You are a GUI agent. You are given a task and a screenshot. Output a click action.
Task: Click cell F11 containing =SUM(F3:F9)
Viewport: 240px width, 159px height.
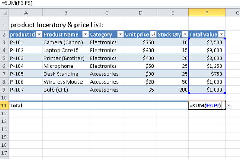(x=206, y=105)
